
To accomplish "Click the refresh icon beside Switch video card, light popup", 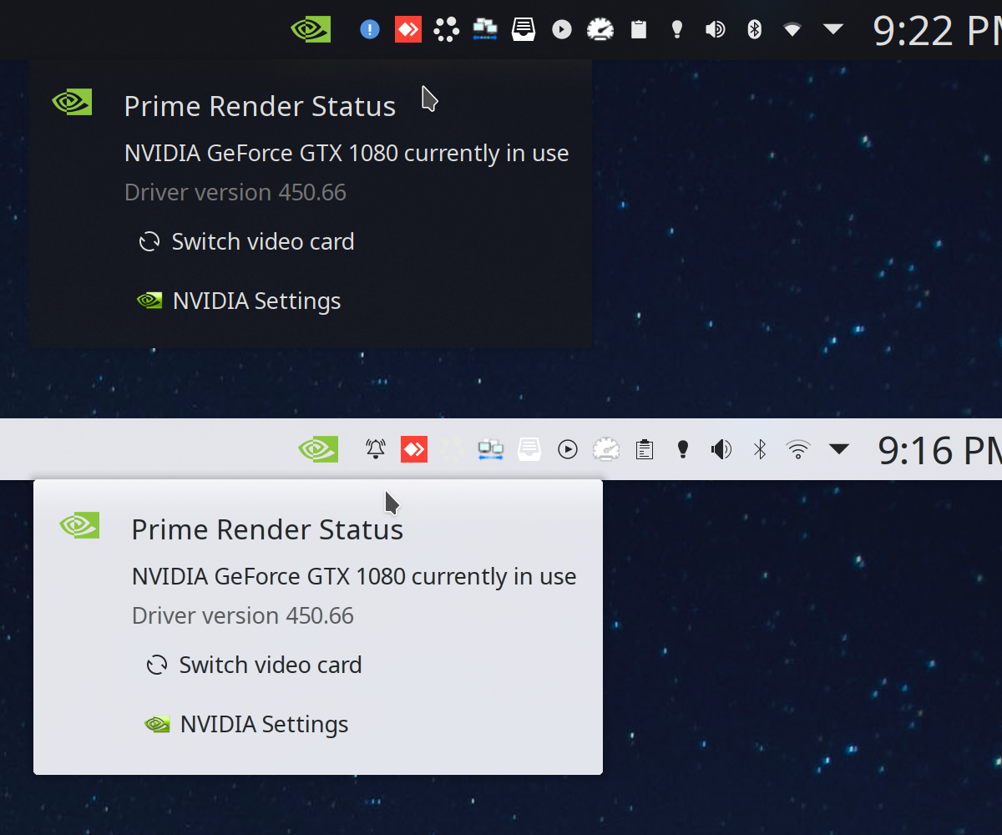I will pyautogui.click(x=157, y=665).
